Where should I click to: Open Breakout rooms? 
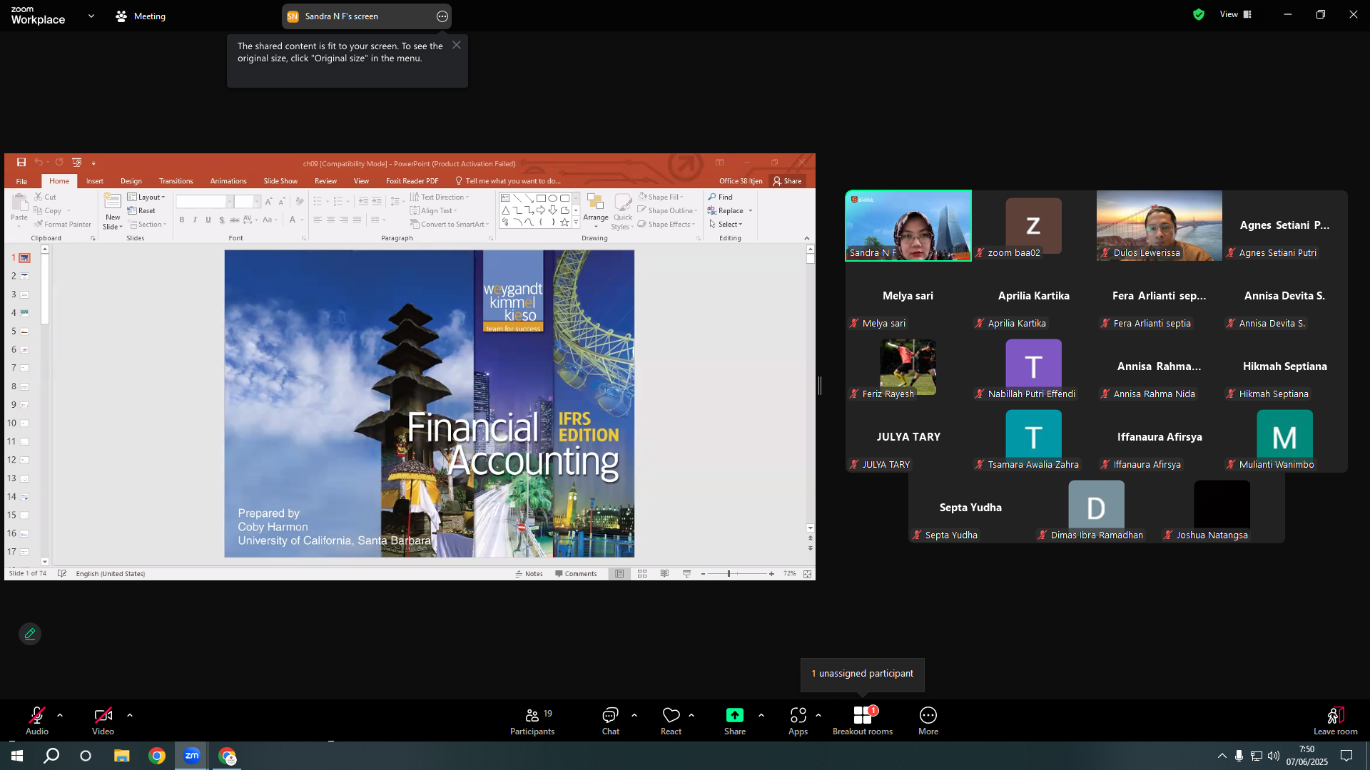[863, 720]
